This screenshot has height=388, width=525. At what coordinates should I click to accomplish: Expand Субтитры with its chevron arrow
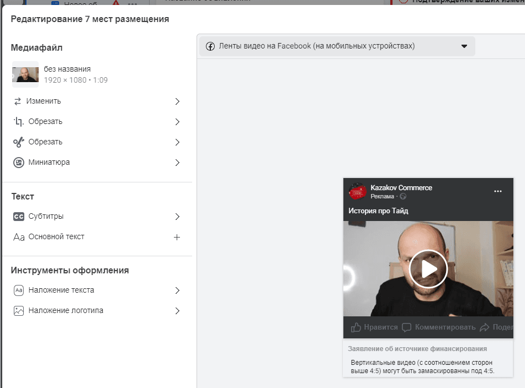[x=177, y=217]
